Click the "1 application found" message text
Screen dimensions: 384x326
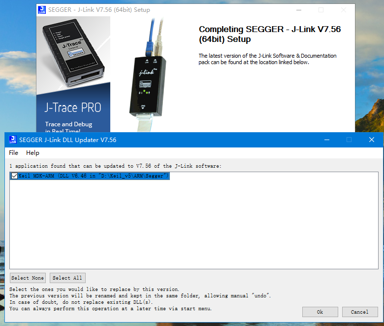[x=115, y=166]
